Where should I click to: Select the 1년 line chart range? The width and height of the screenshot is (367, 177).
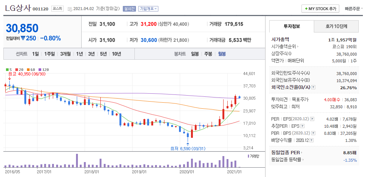[x=79, y=54]
